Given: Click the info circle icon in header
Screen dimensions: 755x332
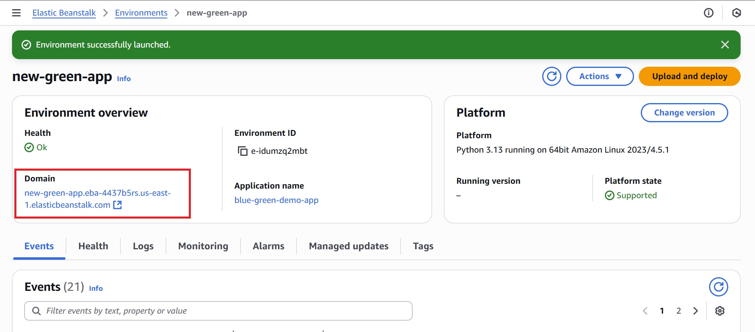Looking at the screenshot, I should coord(708,13).
